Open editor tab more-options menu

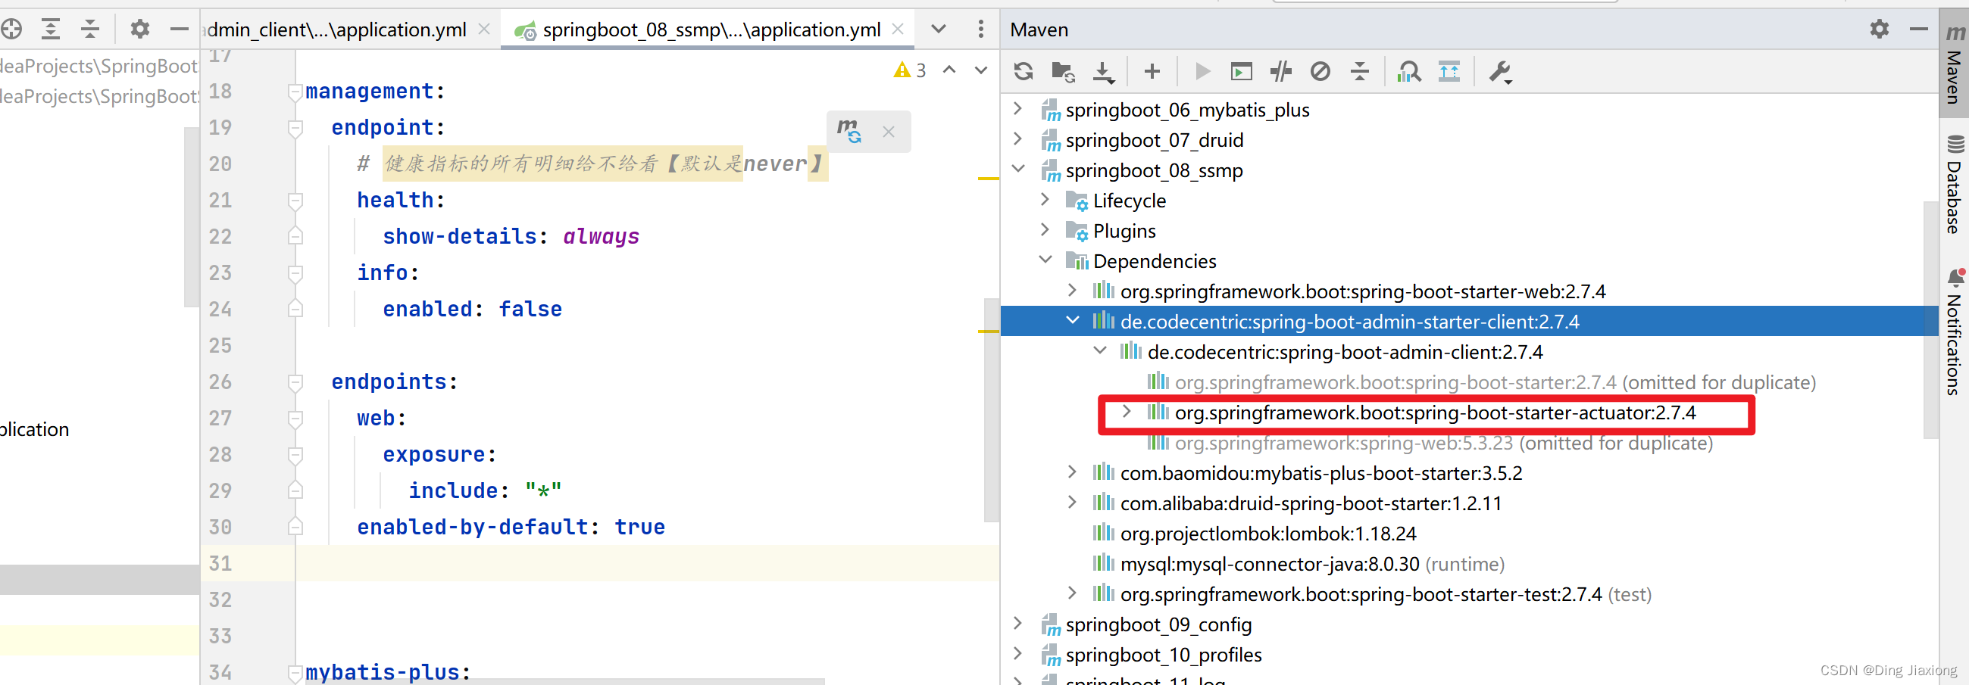[980, 29]
